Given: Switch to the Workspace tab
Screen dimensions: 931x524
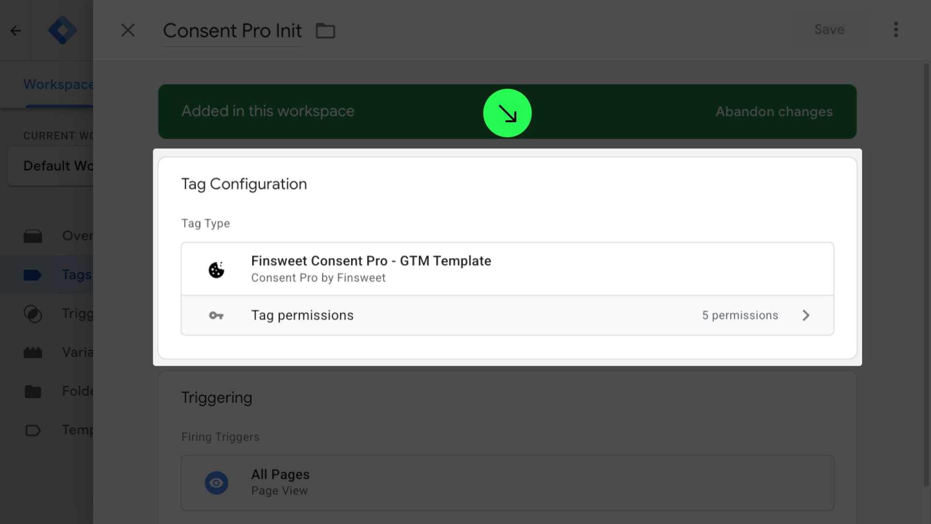Looking at the screenshot, I should pyautogui.click(x=58, y=84).
